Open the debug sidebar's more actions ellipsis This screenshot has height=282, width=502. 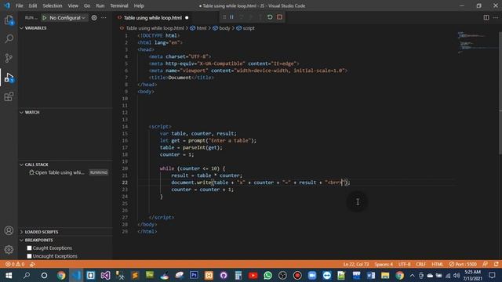tap(104, 18)
